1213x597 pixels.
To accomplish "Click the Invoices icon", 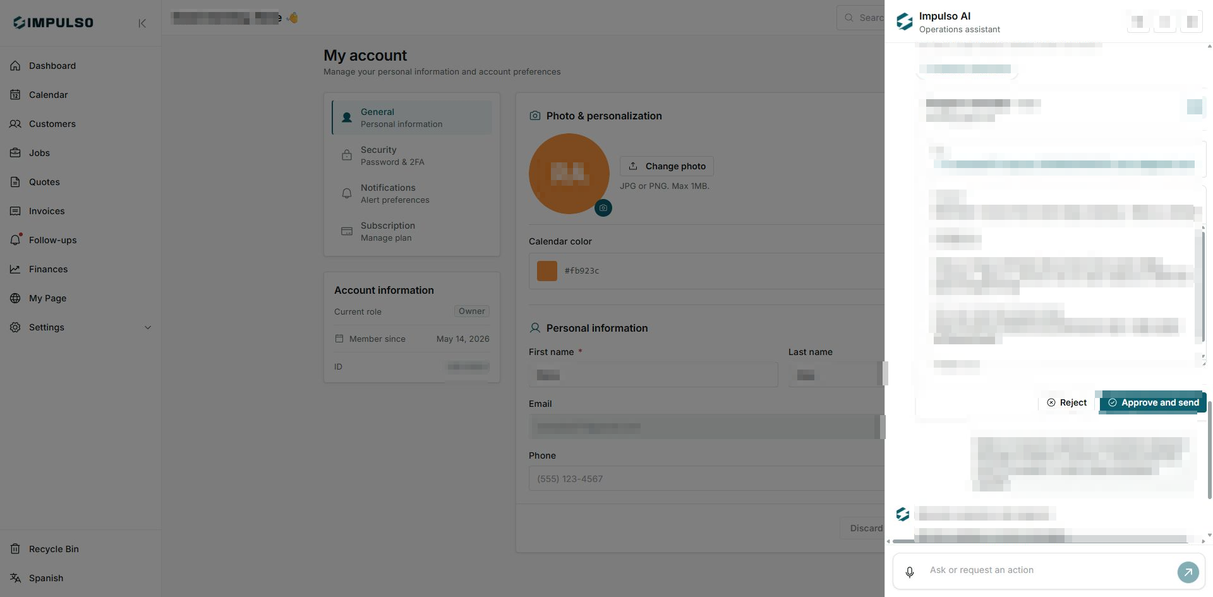I will (15, 211).
